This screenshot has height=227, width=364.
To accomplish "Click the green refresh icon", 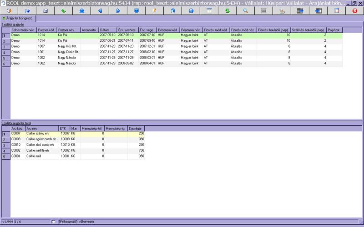I will [227, 10].
